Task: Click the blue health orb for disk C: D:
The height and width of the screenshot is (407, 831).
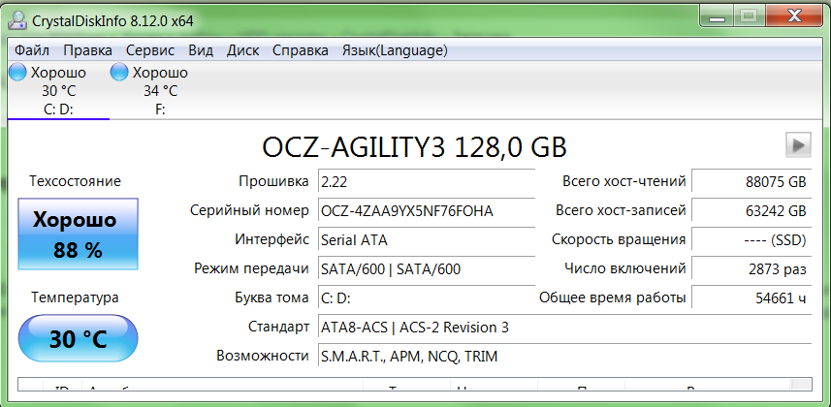Action: [17, 73]
